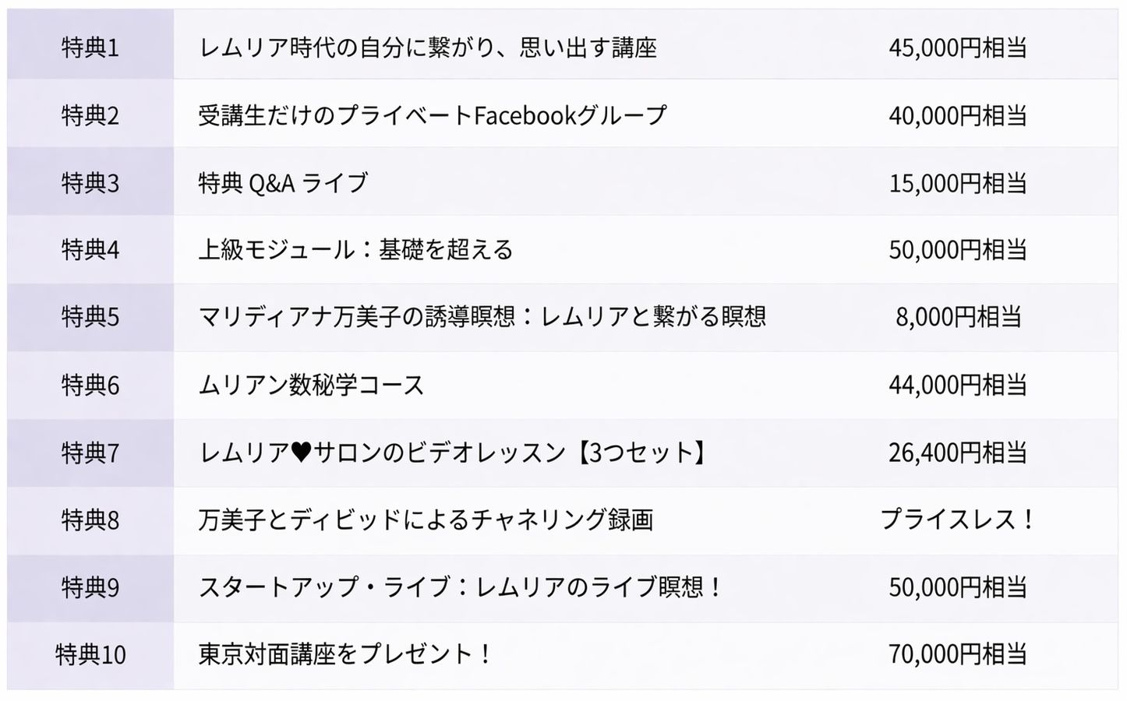Click the 8,000円相当 value

(x=957, y=317)
